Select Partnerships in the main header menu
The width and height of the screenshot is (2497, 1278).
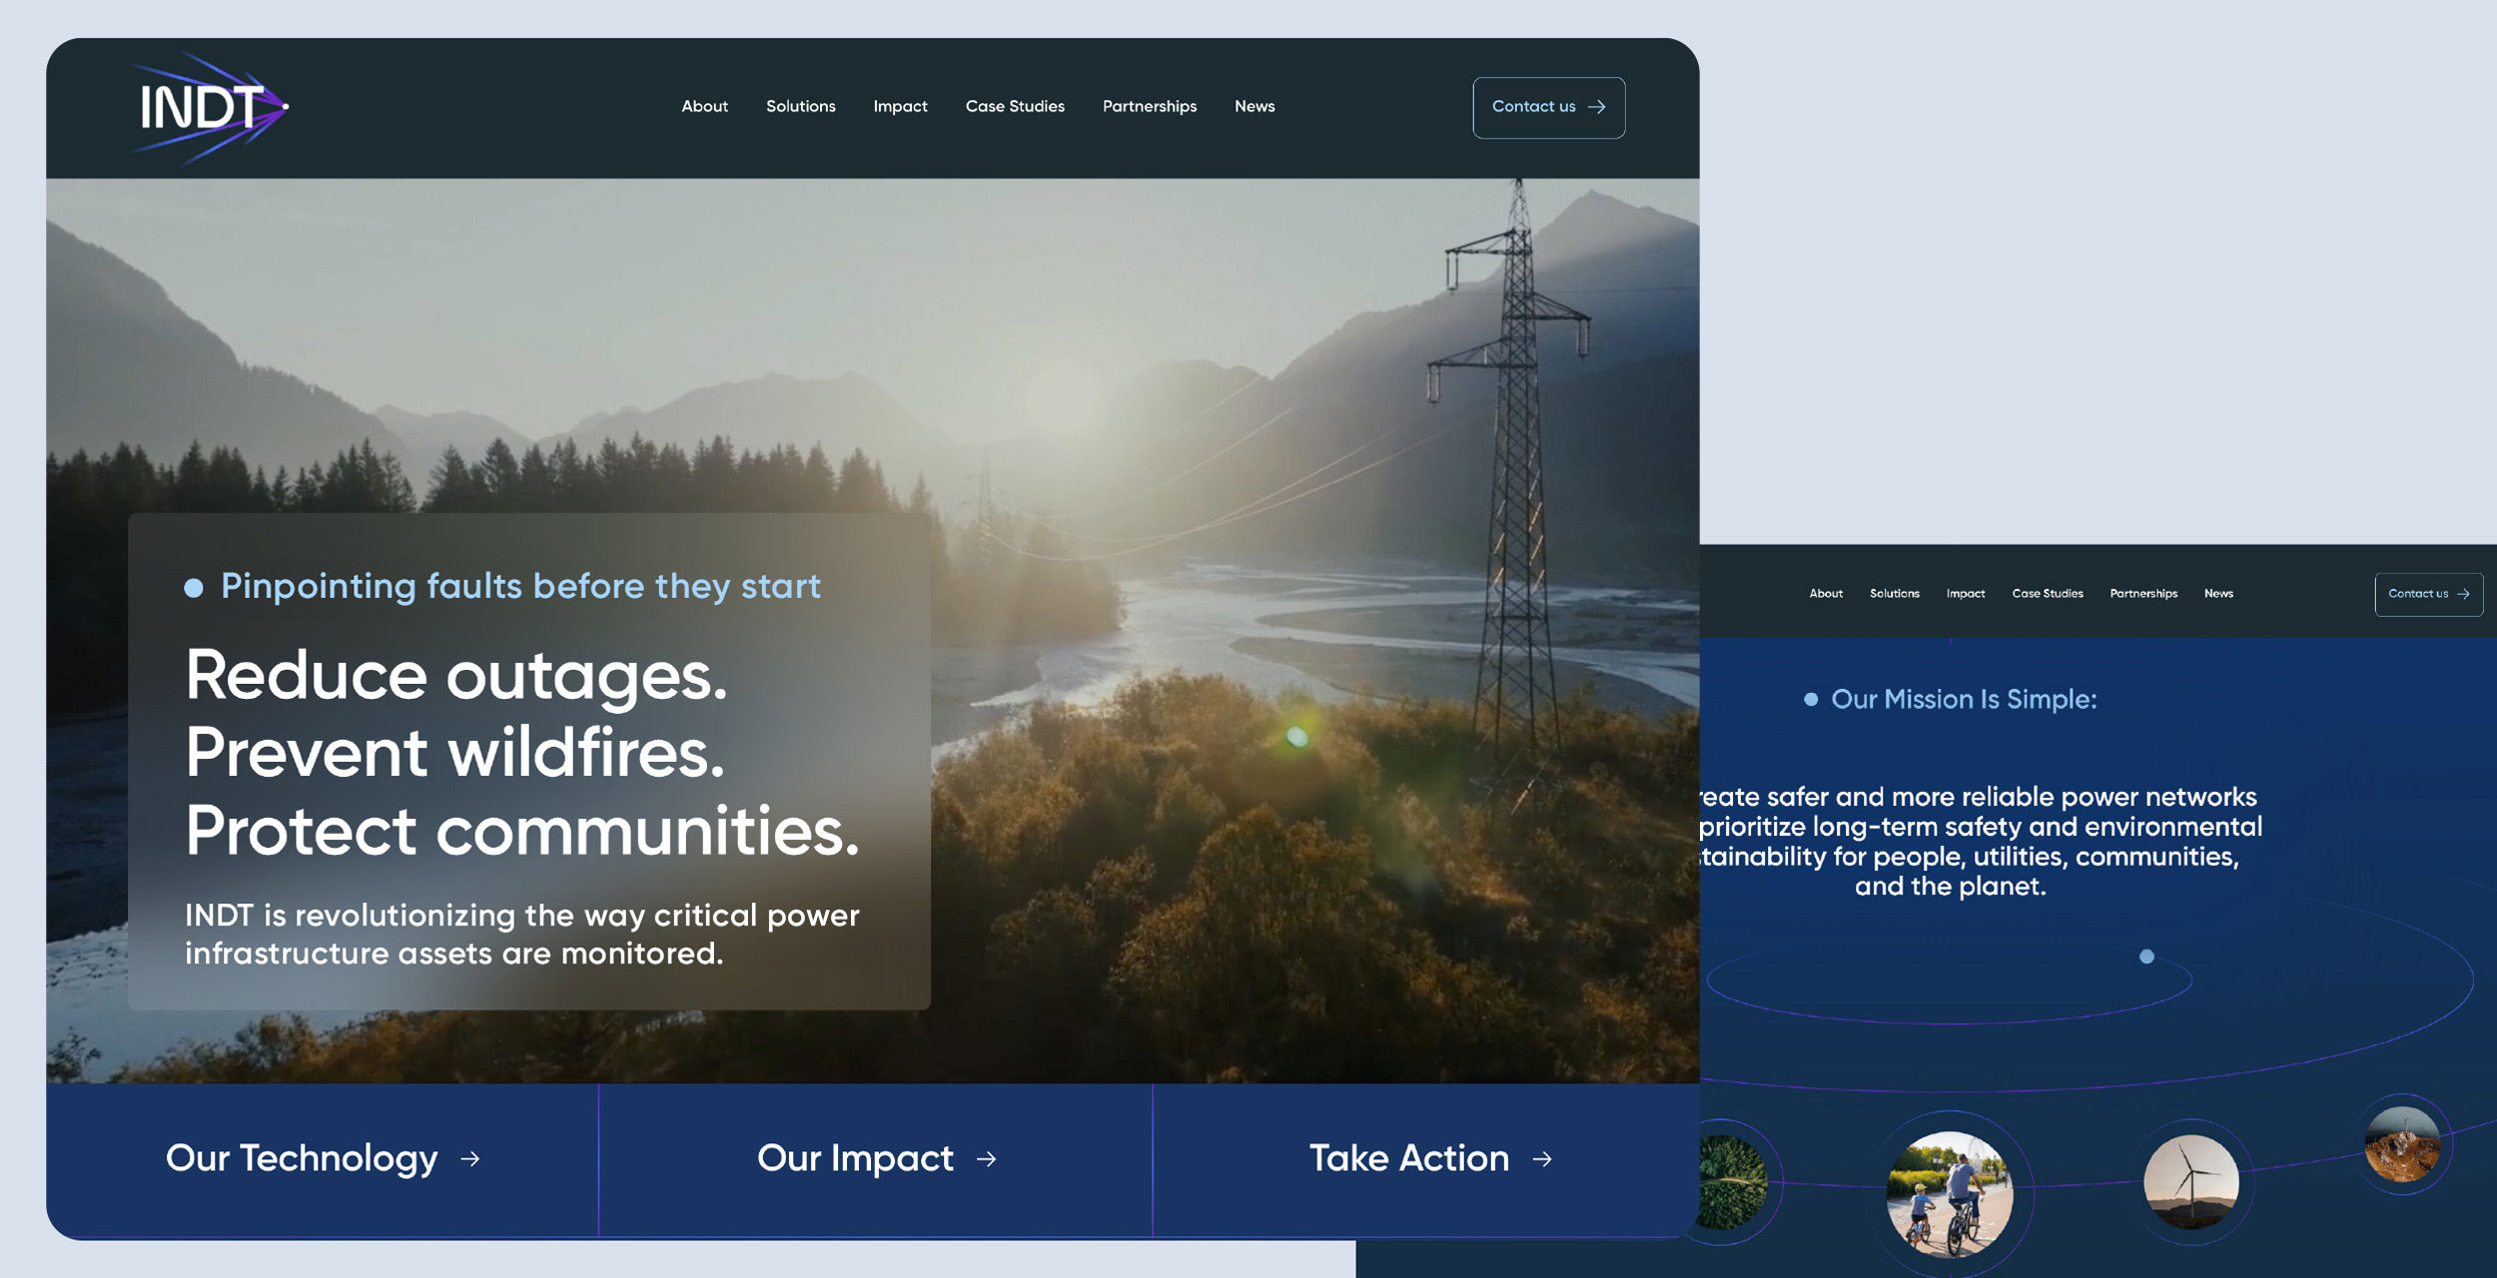1149,107
